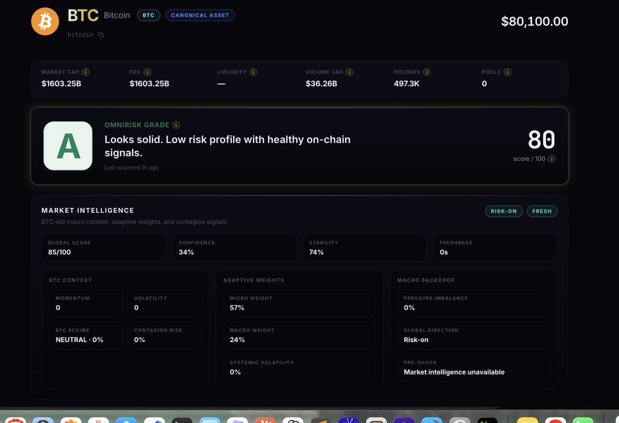Click the CANONICAL ASSET badge

(200, 15)
